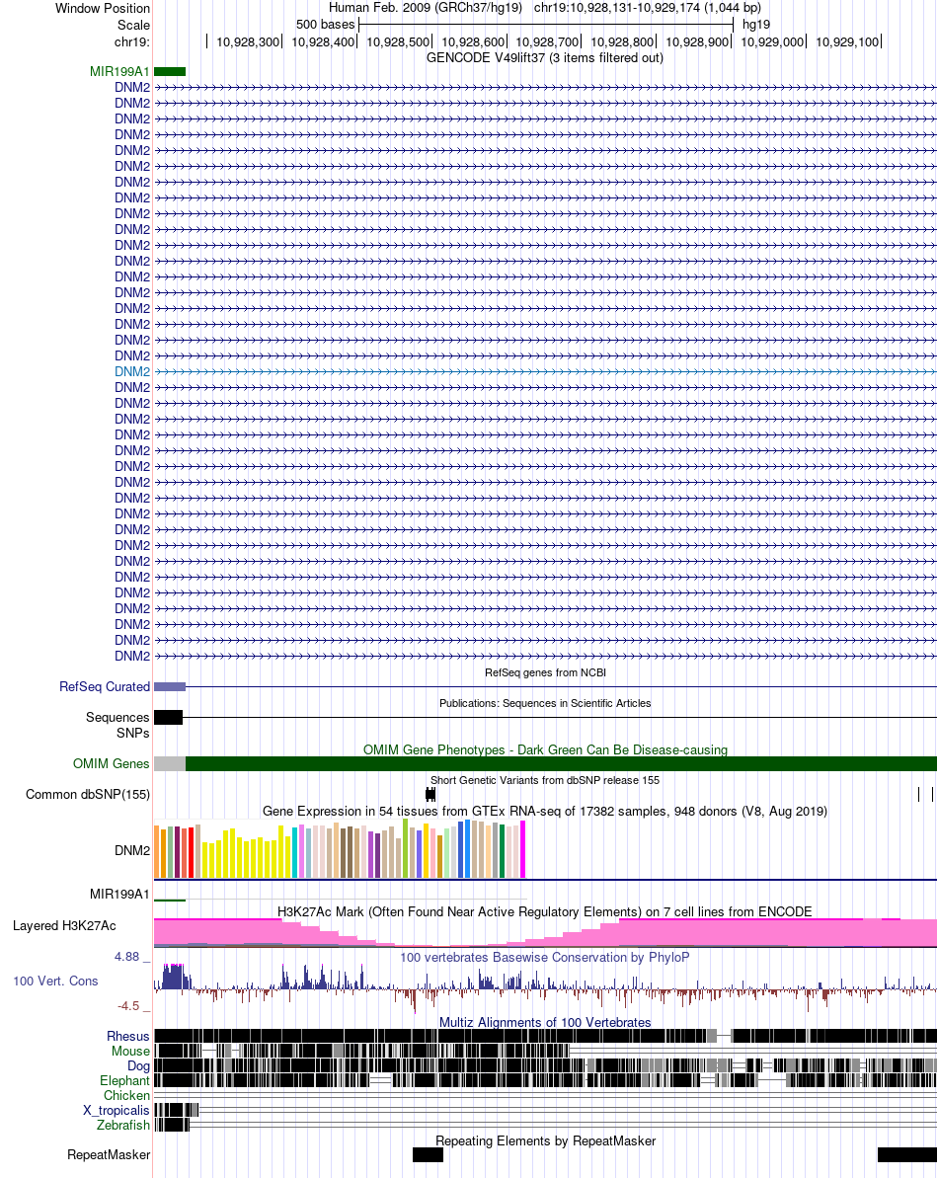Click the pink H3K27Ac signal graph
This screenshot has height=1178, width=938.
545,932
